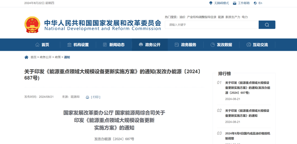This screenshot has height=144, width=297.
Task: Click the globe icon beside En
Action: 255,3
